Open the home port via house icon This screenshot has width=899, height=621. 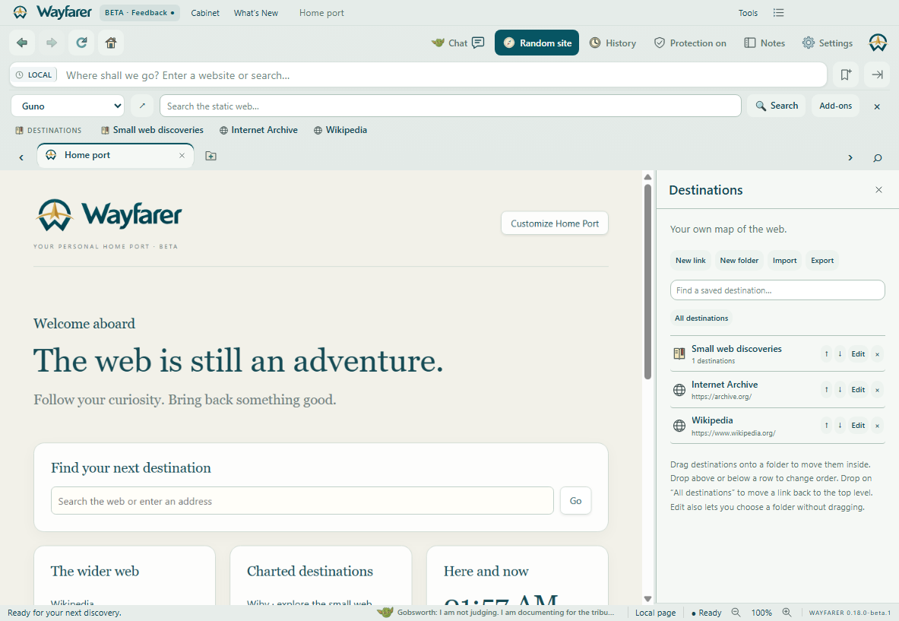[x=111, y=43]
